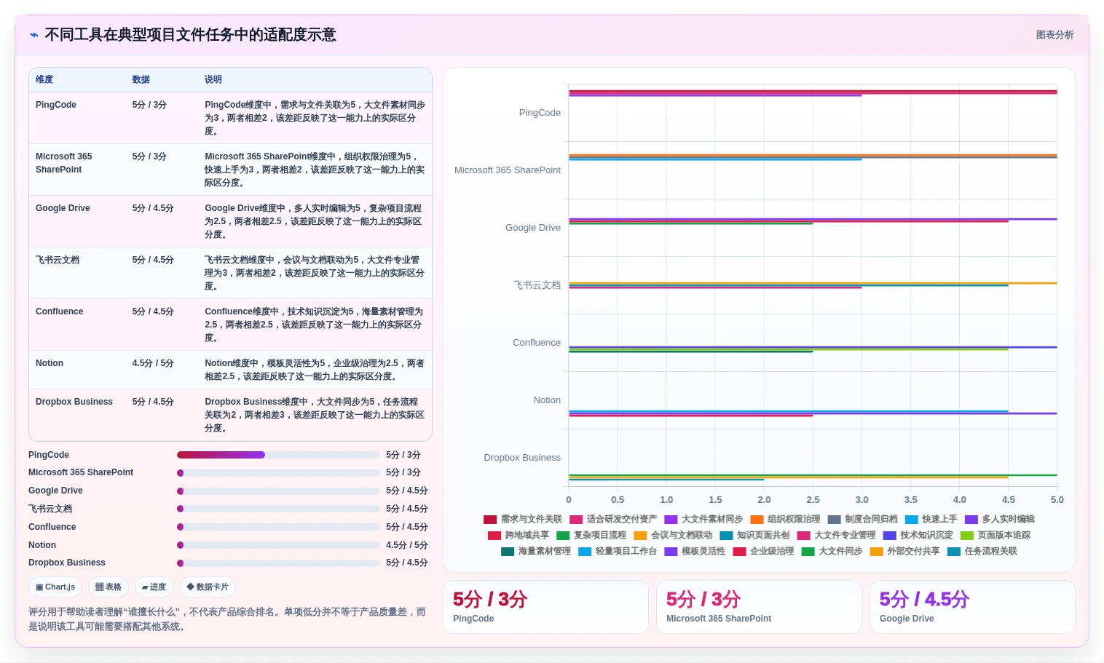Click the chart title 不同工具在典型项目文件任务中的适配度示意
Screen dimensions: 1104x663
tap(190, 35)
